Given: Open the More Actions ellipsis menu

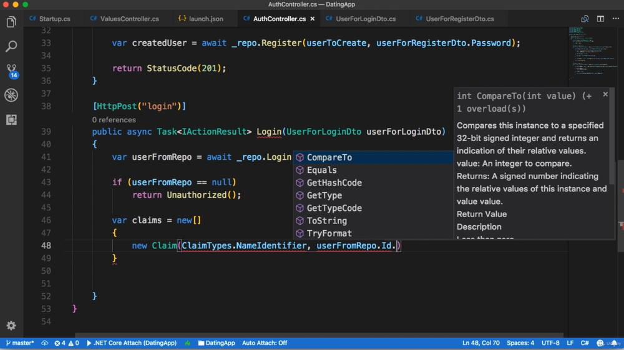Looking at the screenshot, I should tap(616, 19).
